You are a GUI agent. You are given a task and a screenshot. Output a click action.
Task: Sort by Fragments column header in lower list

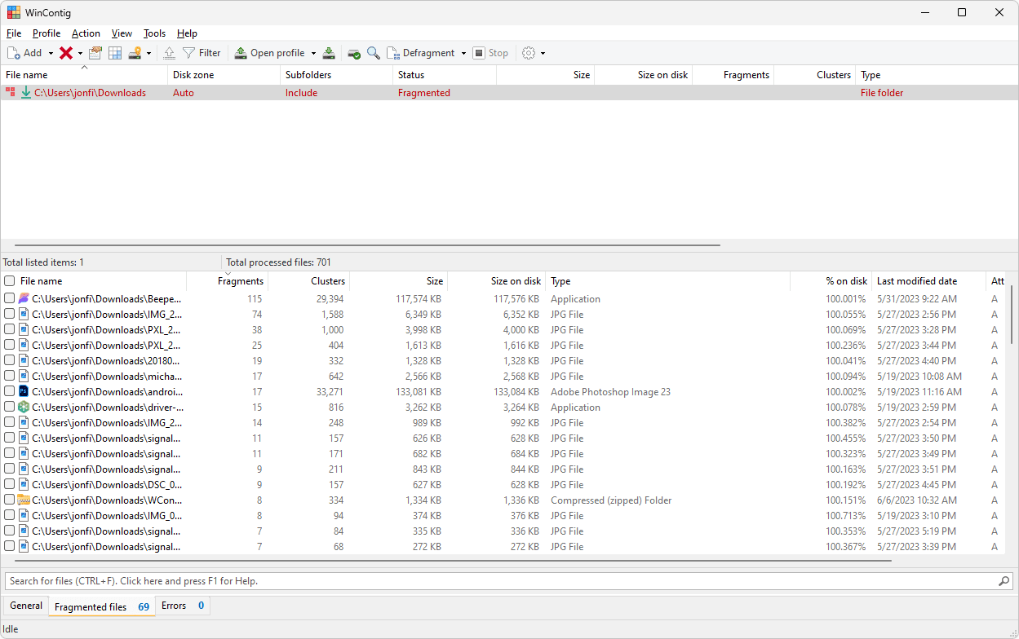click(x=228, y=280)
